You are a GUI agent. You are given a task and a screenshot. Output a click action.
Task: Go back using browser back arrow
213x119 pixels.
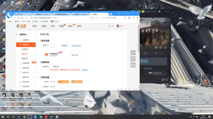coord(15,18)
